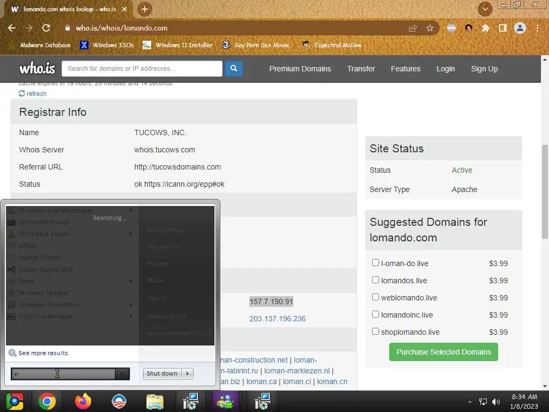
Task: Check the weblomando.live checkbox
Action: click(x=375, y=297)
